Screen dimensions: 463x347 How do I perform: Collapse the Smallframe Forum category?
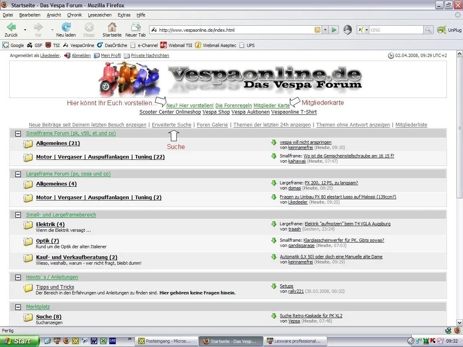click(x=18, y=133)
